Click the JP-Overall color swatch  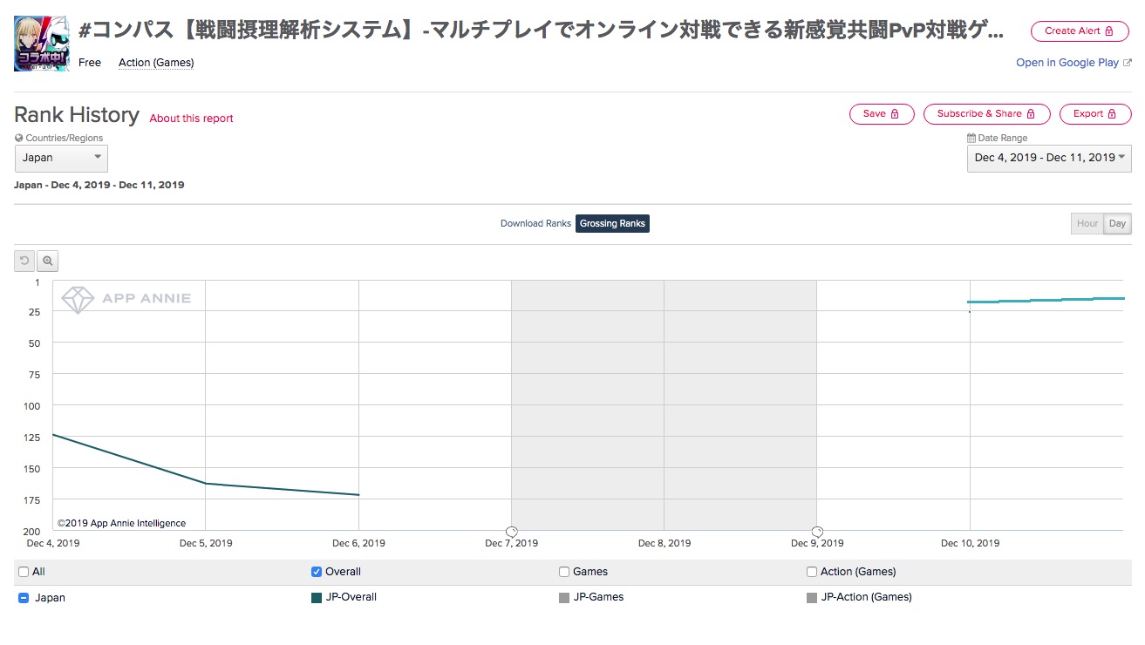pyautogui.click(x=317, y=598)
